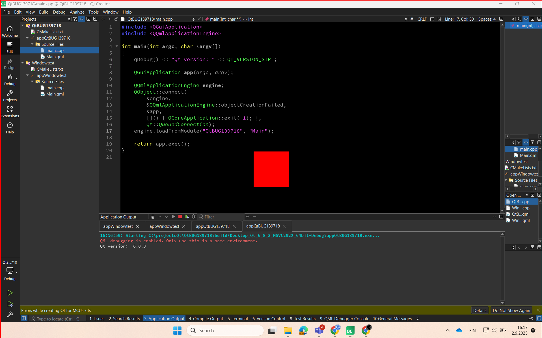Open the Analyze menu
The image size is (542, 338).
click(77, 12)
